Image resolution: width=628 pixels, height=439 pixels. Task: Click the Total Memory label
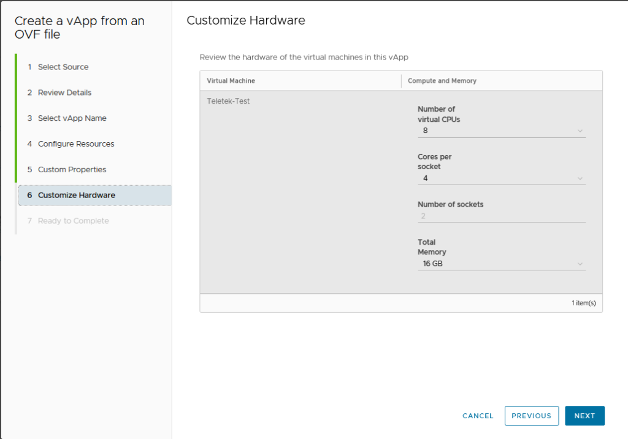tap(432, 246)
